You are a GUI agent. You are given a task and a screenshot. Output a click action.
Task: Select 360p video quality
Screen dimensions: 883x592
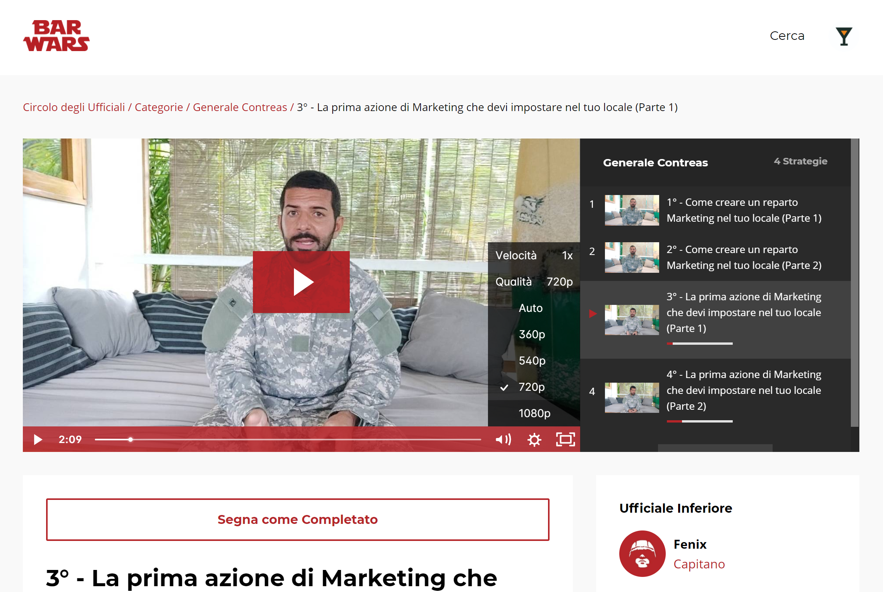(534, 334)
